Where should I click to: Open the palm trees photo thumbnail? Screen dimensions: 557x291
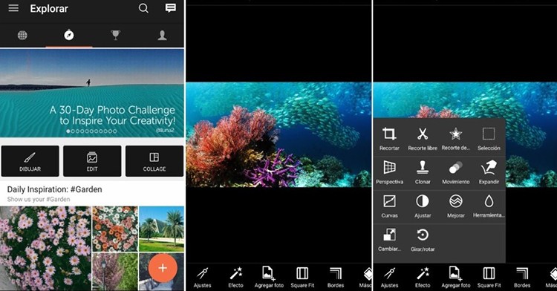pos(161,229)
